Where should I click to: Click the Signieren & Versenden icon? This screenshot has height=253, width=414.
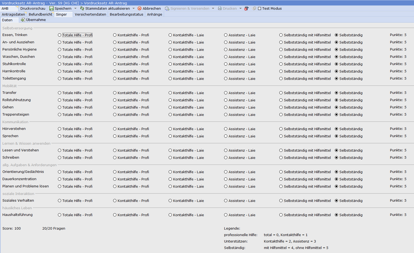tap(167, 9)
